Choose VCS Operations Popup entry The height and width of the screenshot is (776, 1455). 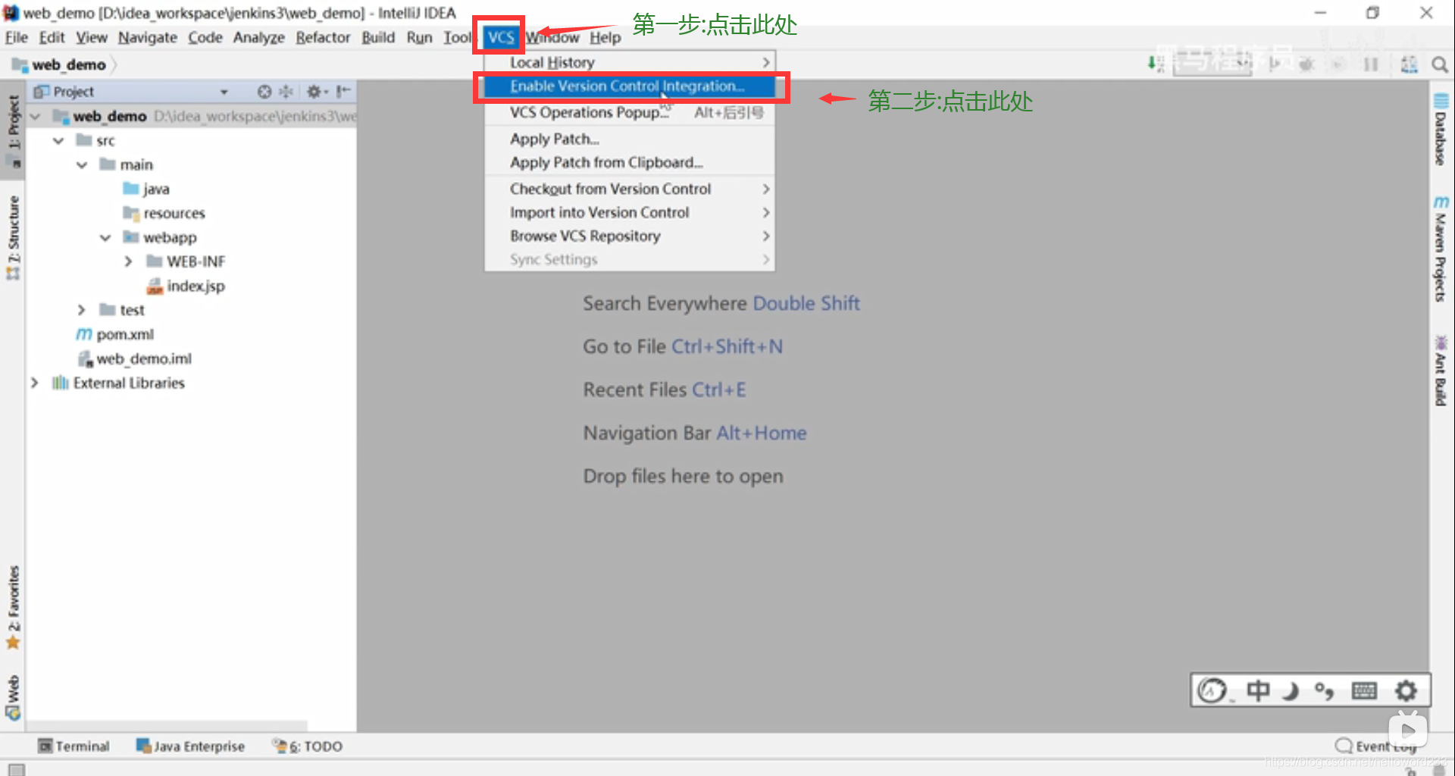(630, 113)
